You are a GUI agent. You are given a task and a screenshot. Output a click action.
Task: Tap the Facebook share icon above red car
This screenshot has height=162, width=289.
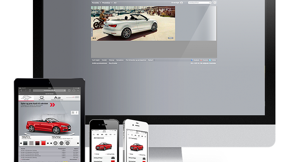coord(77,113)
